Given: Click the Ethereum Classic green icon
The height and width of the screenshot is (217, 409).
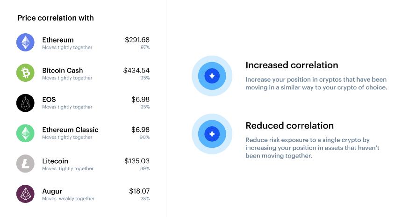Looking at the screenshot, I should (26, 133).
